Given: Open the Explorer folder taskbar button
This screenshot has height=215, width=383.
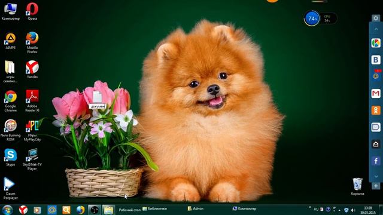Looking at the screenshot, I should coord(108,210).
